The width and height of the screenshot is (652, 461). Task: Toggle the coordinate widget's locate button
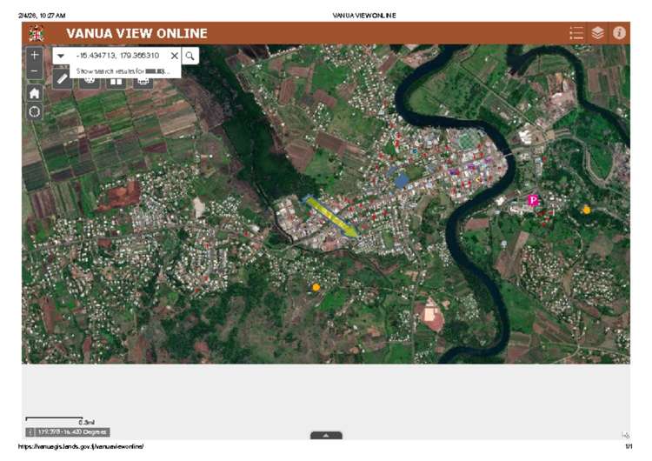click(x=30, y=432)
